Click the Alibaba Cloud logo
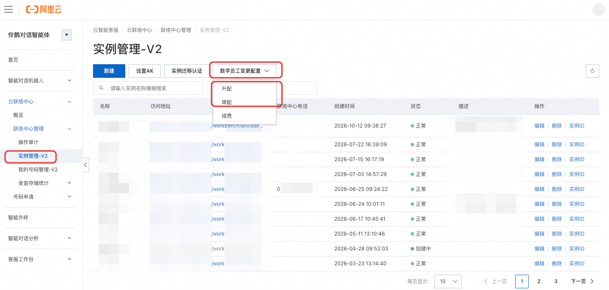The width and height of the screenshot is (609, 290). pos(44,9)
